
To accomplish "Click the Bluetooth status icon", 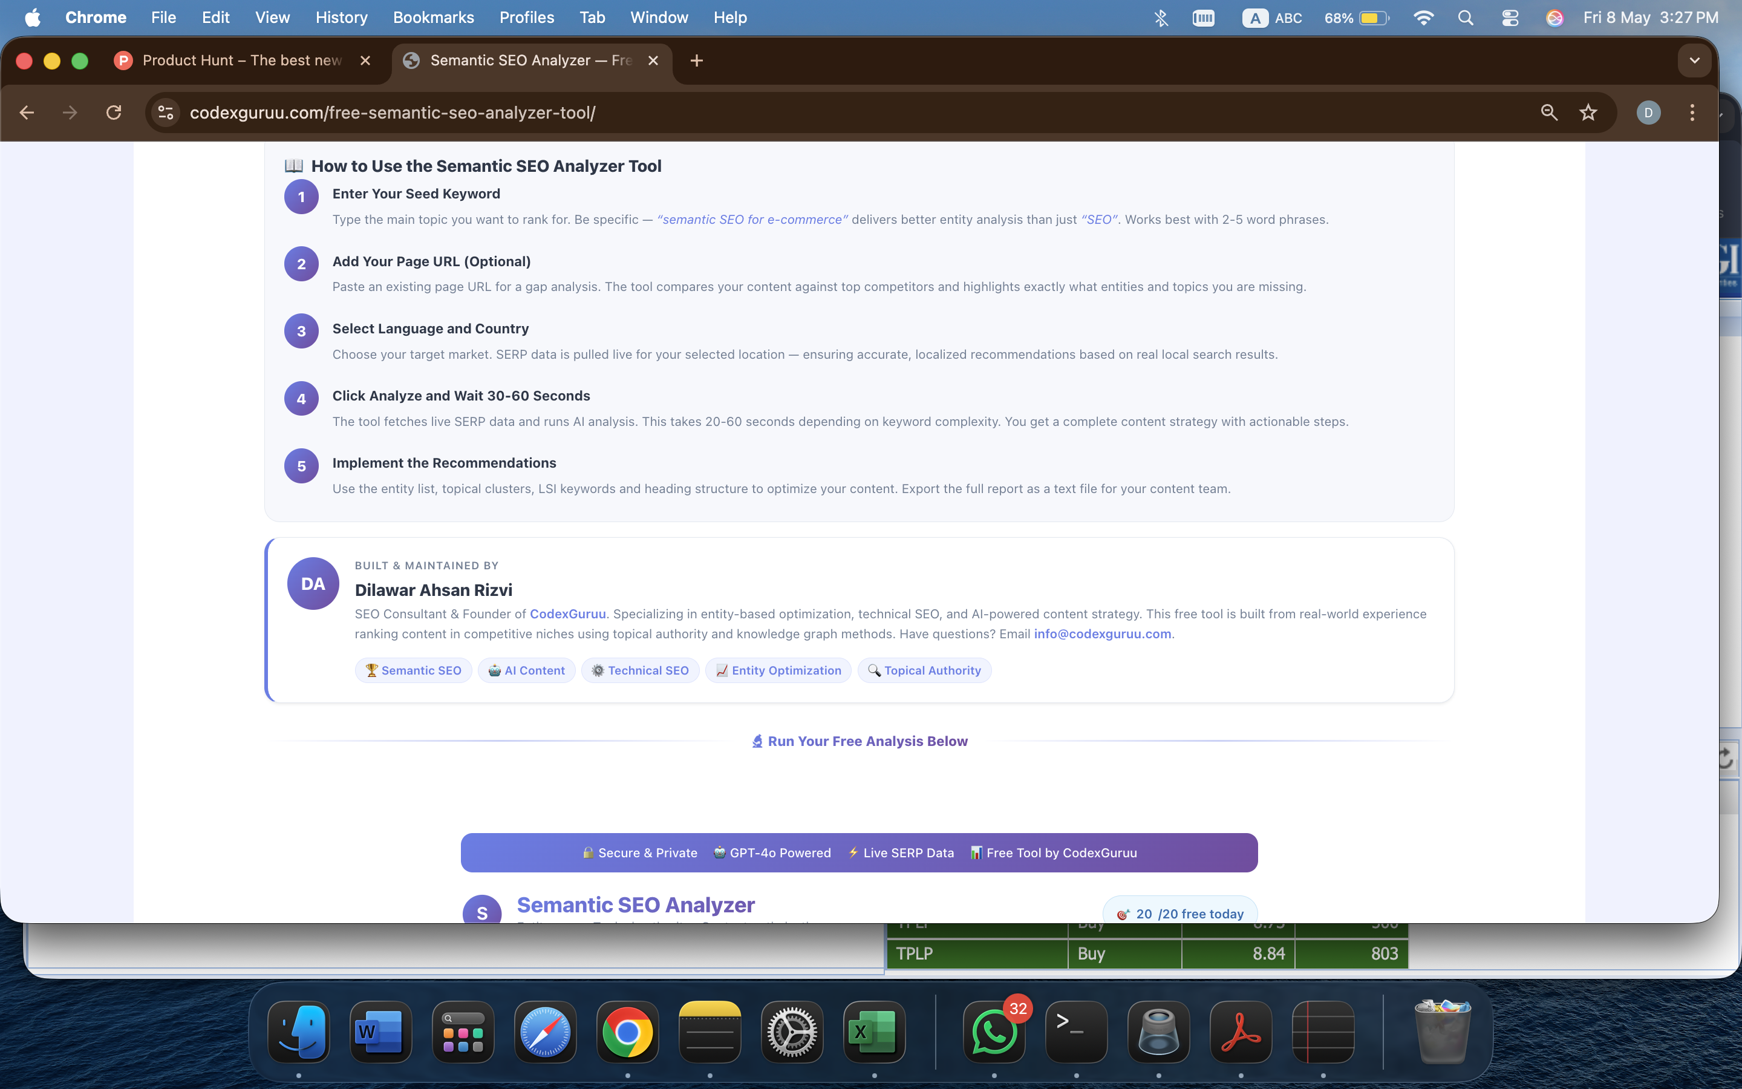I will [1160, 18].
